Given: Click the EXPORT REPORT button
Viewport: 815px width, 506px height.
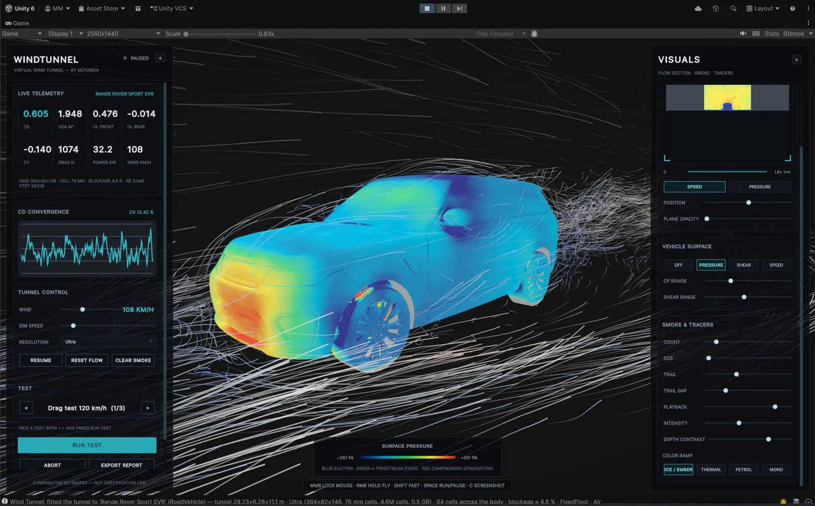Looking at the screenshot, I should 121,465.
